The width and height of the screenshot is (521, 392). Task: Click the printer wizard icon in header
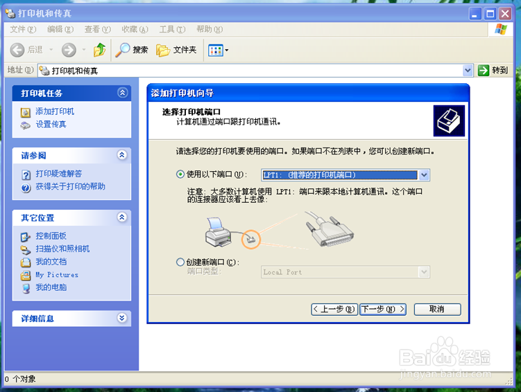449,121
